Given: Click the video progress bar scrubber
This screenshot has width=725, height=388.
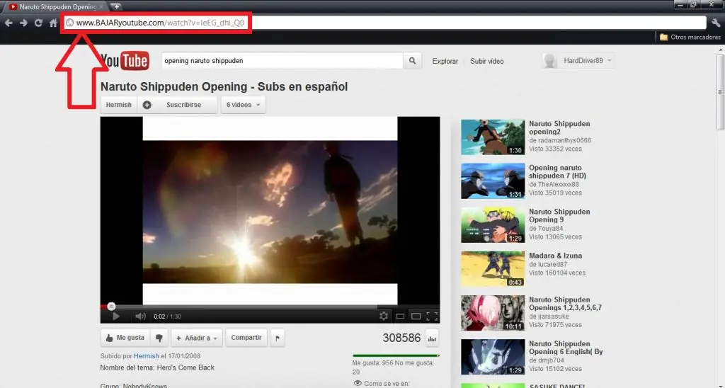Looking at the screenshot, I should click(x=111, y=306).
